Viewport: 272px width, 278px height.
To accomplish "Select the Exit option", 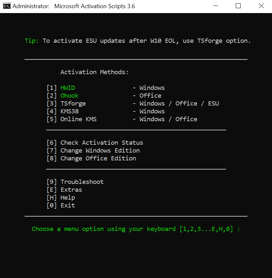I will (67, 205).
